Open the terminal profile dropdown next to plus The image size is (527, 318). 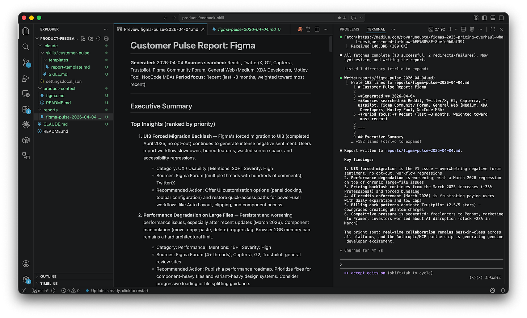455,29
